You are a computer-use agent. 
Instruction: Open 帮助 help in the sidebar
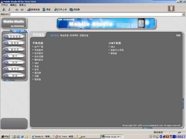[x=14, y=76]
